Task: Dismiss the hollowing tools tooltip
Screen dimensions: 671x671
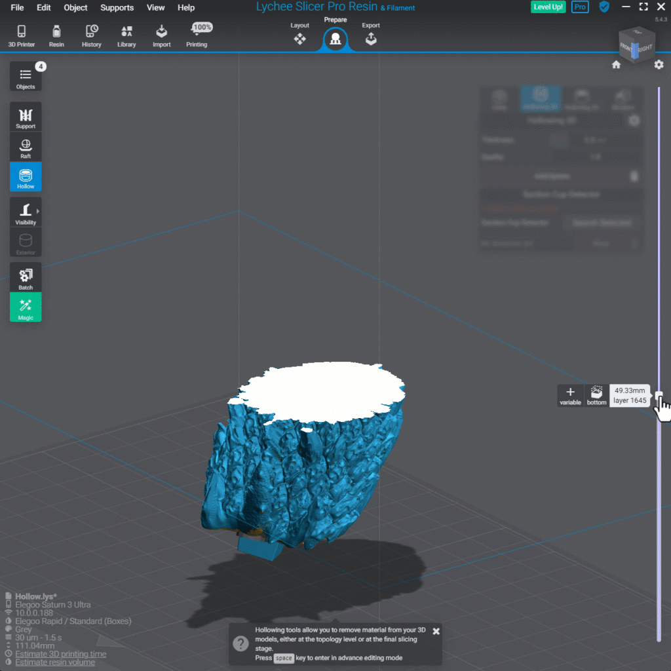Action: click(436, 631)
